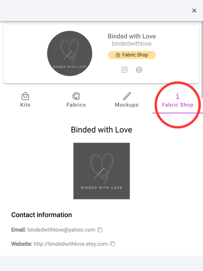Click the round Binded with Love avatar
This screenshot has height=271, width=203.
69,54
